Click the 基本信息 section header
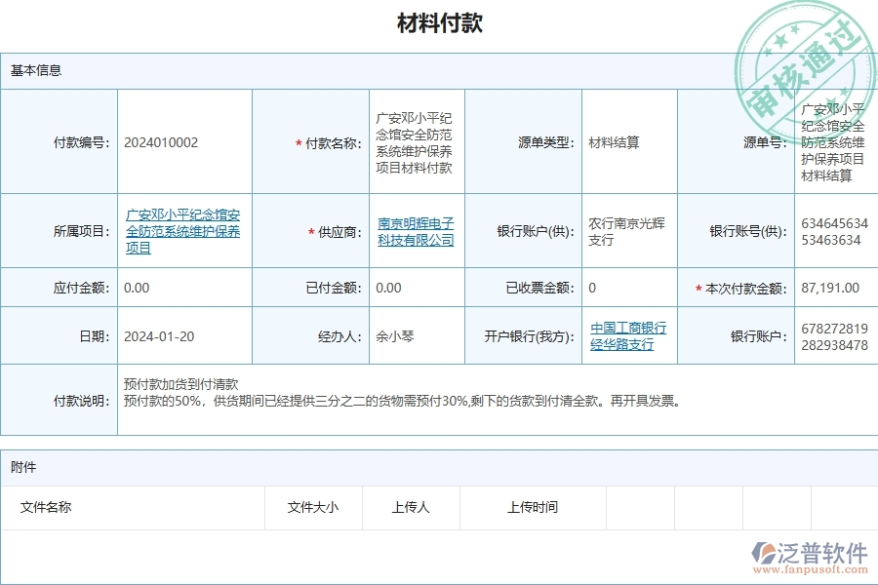This screenshot has width=878, height=585. 35,68
